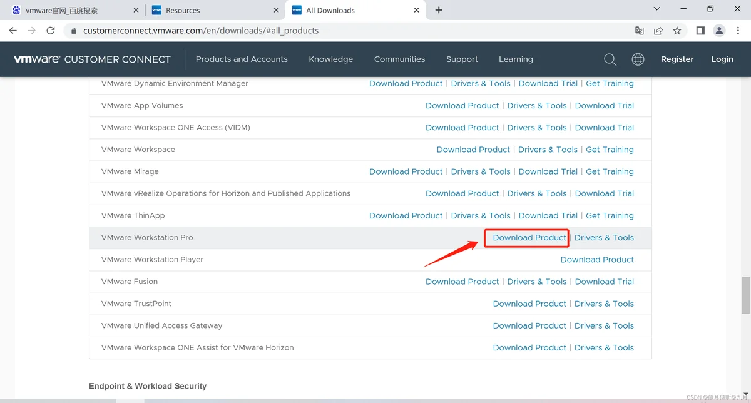This screenshot has height=403, width=751.
Task: Click the browser back arrow
Action: [13, 31]
